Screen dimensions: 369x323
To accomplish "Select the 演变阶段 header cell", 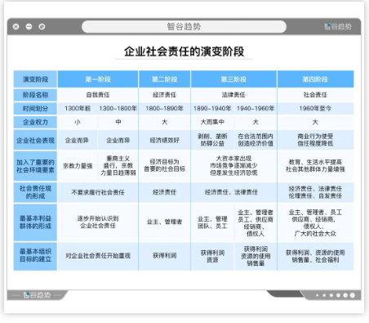I will click(35, 79).
